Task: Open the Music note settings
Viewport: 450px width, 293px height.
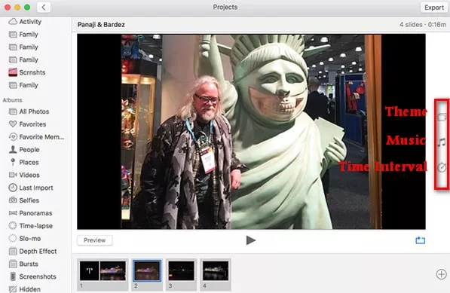Action: pyautogui.click(x=442, y=142)
